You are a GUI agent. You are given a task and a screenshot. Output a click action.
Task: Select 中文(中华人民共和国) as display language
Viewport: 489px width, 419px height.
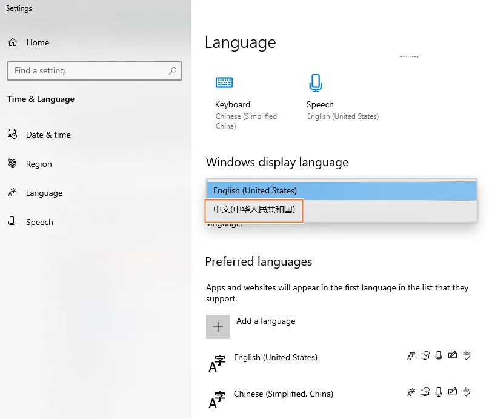pos(253,211)
